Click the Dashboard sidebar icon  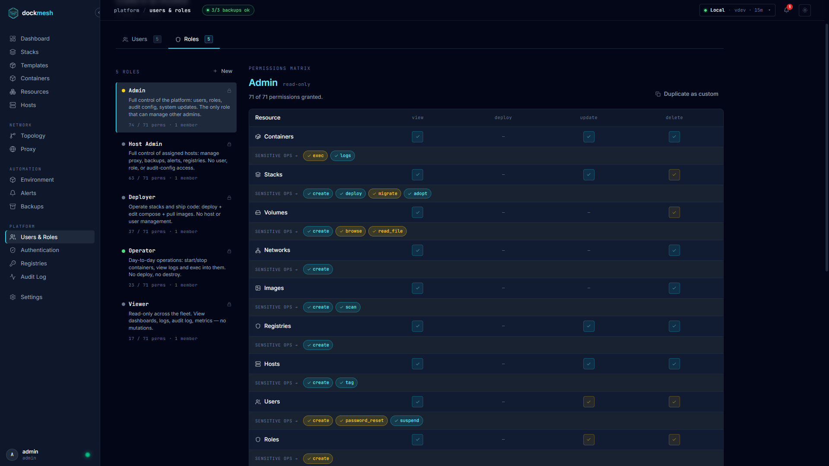pos(13,38)
